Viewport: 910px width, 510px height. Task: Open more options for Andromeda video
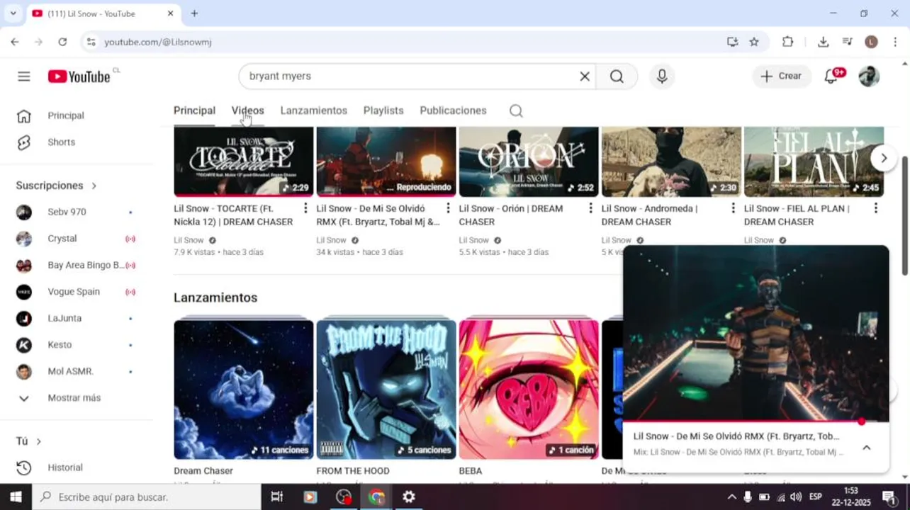click(x=734, y=208)
